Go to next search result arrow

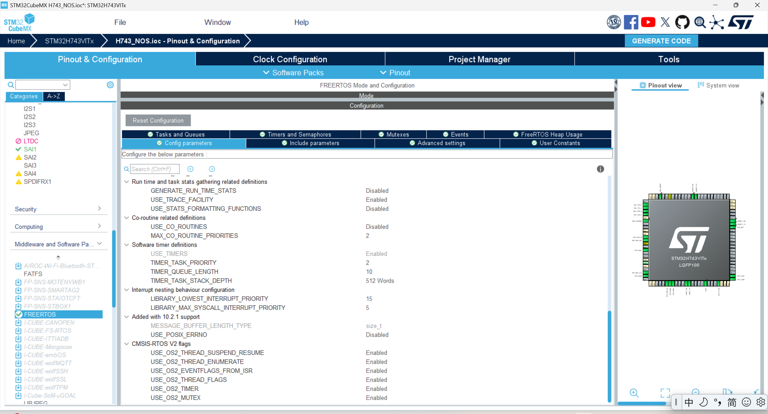[x=212, y=169]
